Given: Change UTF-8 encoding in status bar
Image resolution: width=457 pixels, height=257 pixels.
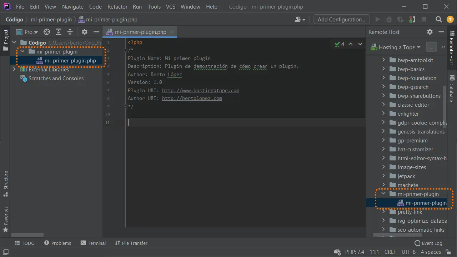Looking at the screenshot, I should click(408, 252).
